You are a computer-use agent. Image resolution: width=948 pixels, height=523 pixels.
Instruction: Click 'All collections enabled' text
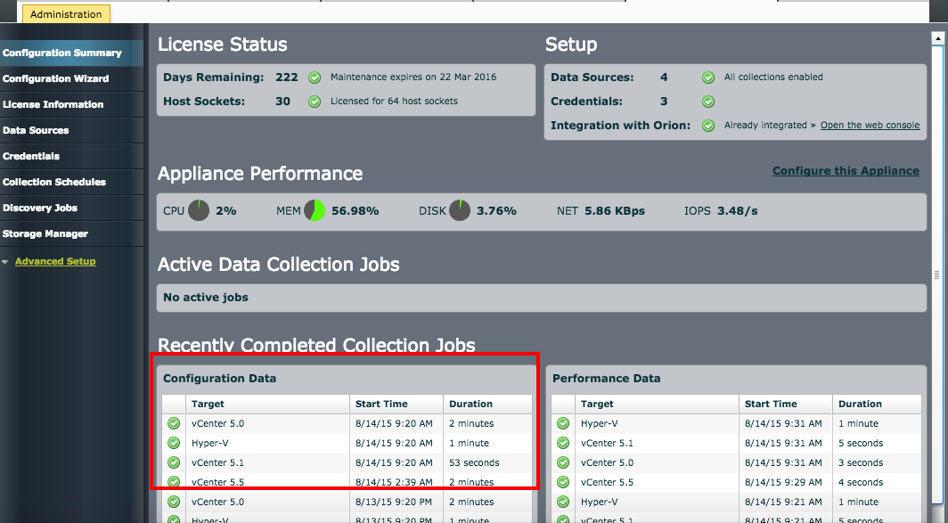click(x=773, y=77)
